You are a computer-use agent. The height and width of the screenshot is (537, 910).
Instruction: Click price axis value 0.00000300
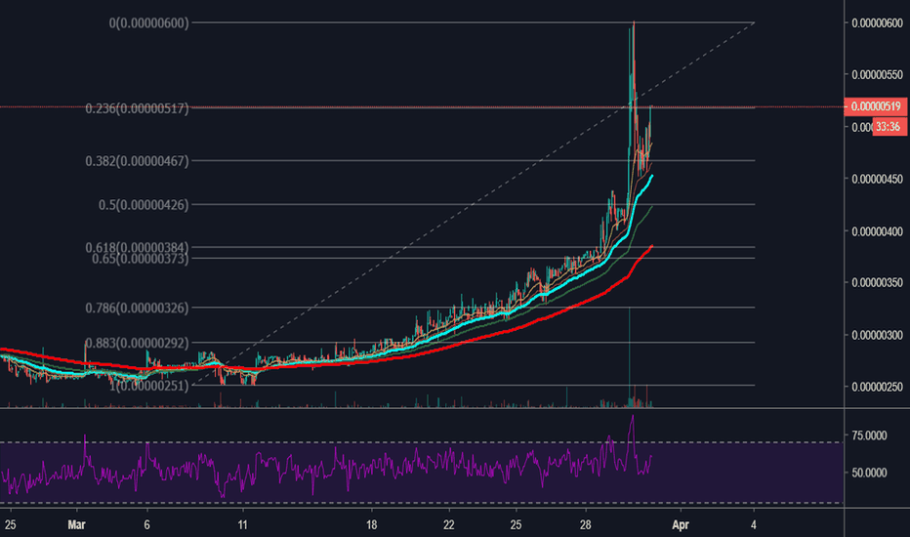pos(877,336)
